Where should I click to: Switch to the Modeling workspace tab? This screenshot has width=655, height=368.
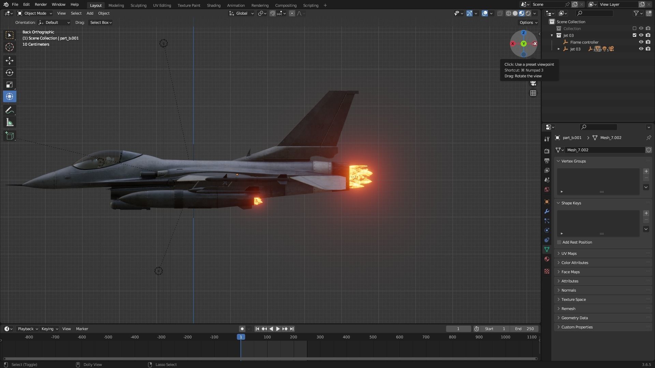116,5
